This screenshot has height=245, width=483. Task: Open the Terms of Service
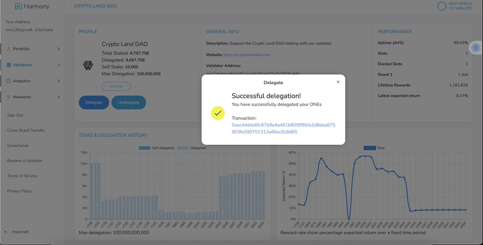(22, 176)
